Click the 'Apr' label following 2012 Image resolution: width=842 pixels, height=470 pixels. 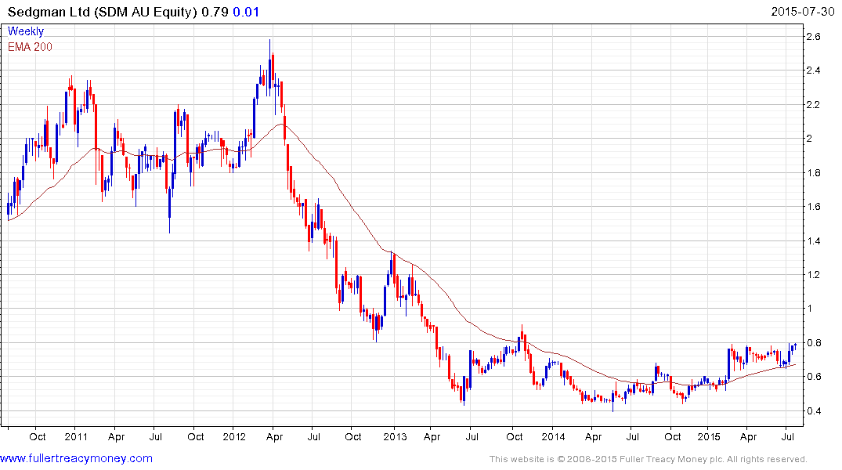(x=274, y=436)
